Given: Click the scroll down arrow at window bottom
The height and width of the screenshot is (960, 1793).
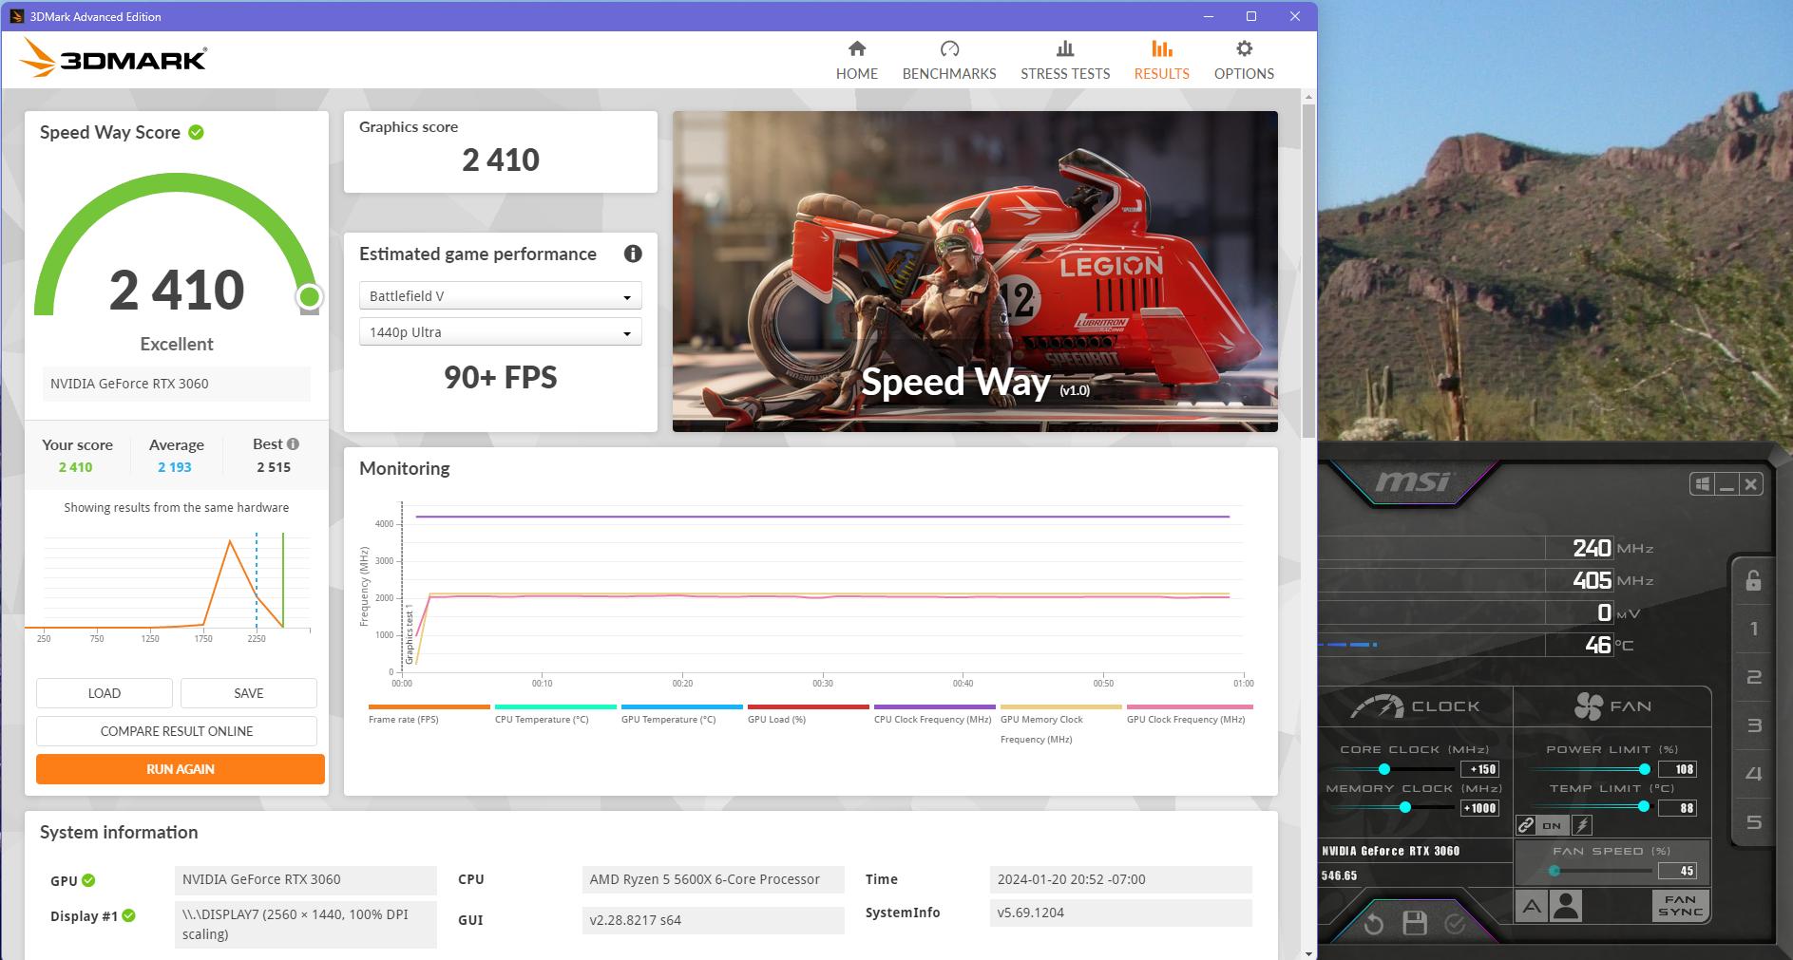Looking at the screenshot, I should (1308, 952).
